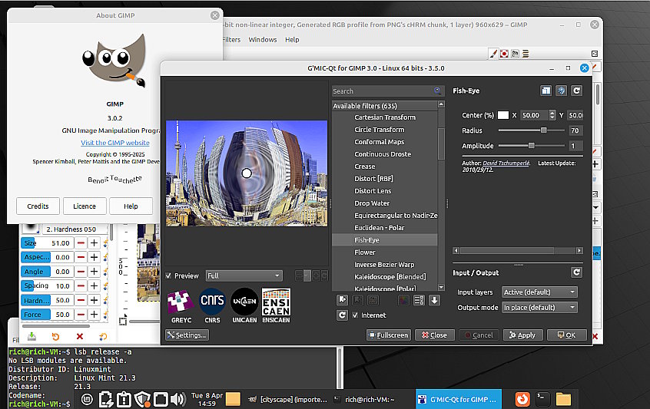Toggle the Preview checkbox

pyautogui.click(x=169, y=275)
